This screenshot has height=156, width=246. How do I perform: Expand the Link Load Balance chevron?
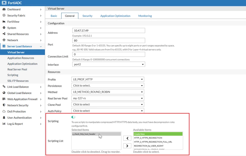pos(41,87)
